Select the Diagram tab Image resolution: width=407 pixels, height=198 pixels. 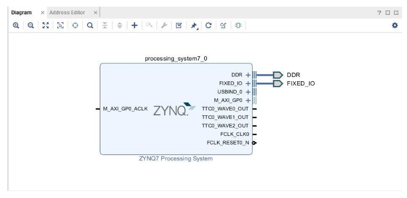21,12
